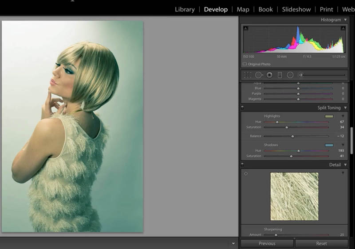
Task: Choose the Red Eye Correction tool
Action: tap(269, 75)
